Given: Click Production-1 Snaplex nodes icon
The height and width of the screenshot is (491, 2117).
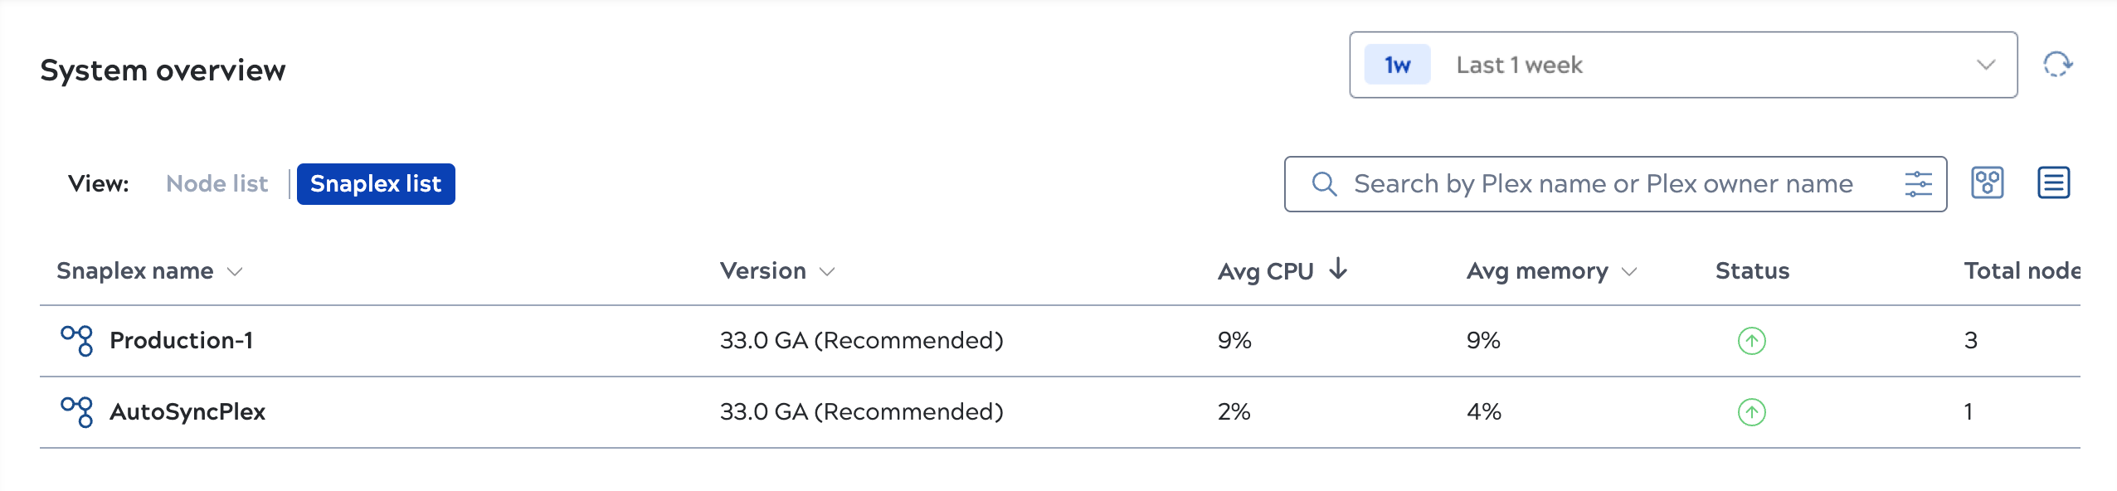Looking at the screenshot, I should pyautogui.click(x=77, y=340).
